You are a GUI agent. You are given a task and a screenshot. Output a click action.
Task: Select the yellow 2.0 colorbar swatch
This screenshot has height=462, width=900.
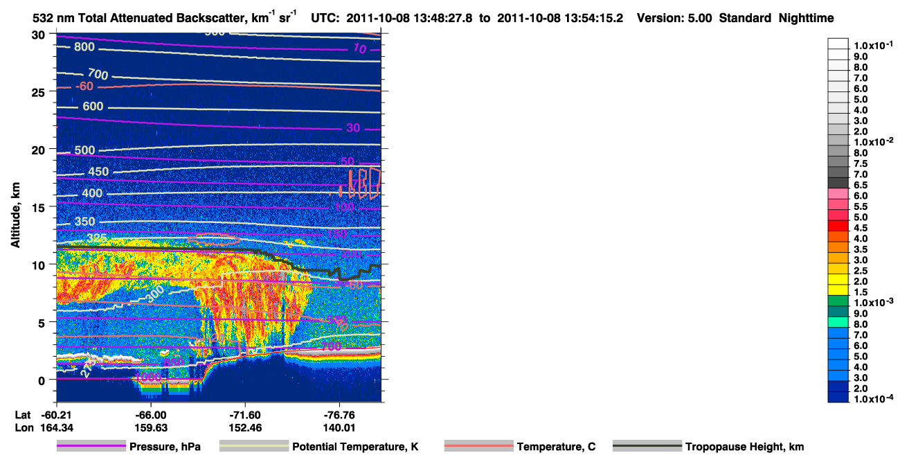pyautogui.click(x=838, y=280)
